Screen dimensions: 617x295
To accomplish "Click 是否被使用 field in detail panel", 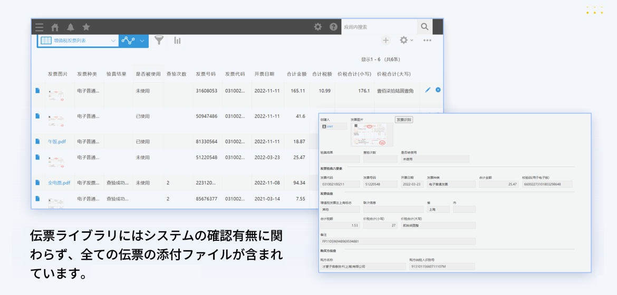I will coord(435,159).
